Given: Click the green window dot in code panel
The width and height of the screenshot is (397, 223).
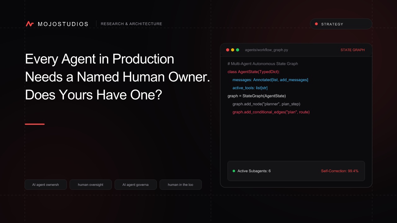Looking at the screenshot, I should pos(238,50).
